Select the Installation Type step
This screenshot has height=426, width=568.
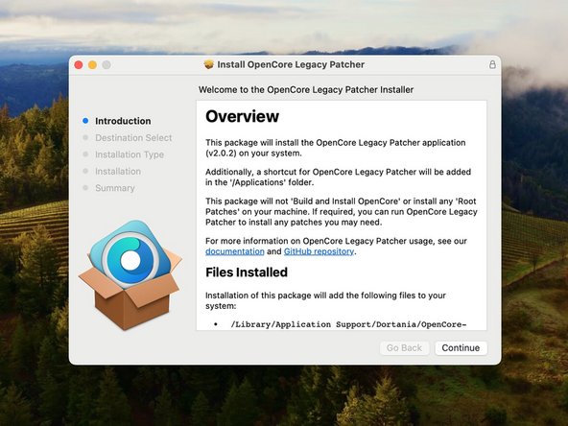click(x=130, y=154)
